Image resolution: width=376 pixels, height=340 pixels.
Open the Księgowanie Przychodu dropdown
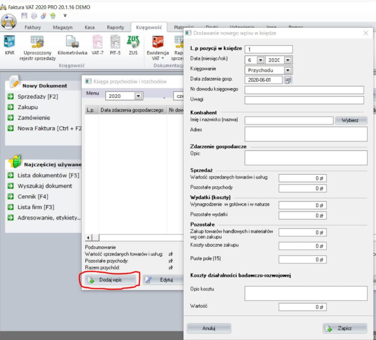pyautogui.click(x=288, y=70)
